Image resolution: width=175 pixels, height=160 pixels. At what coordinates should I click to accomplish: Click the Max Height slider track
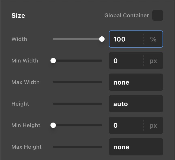click(x=77, y=147)
